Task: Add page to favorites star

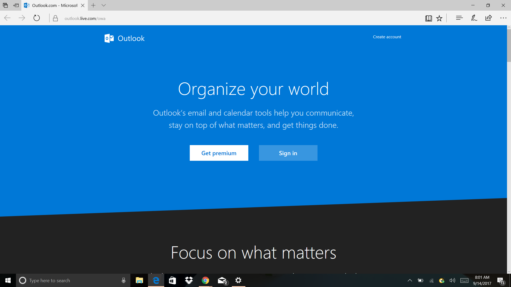Action: (x=439, y=18)
